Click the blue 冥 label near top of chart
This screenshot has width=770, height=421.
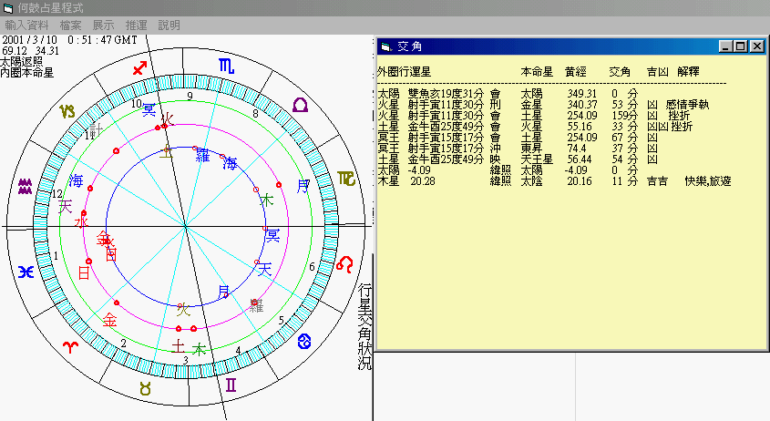[x=149, y=109]
